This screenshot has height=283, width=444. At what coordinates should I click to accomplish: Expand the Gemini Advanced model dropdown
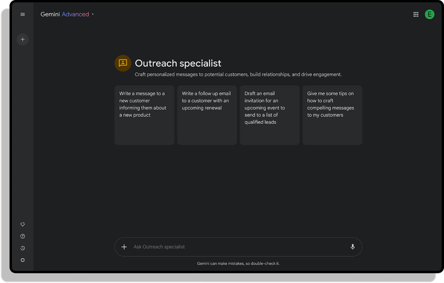coord(93,15)
